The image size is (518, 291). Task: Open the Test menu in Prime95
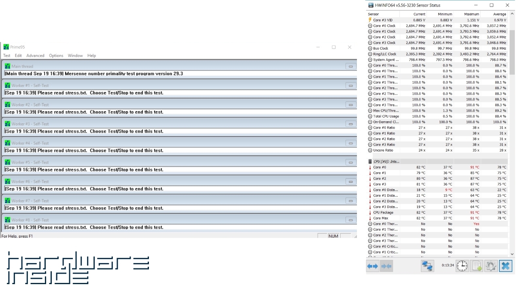(7, 56)
